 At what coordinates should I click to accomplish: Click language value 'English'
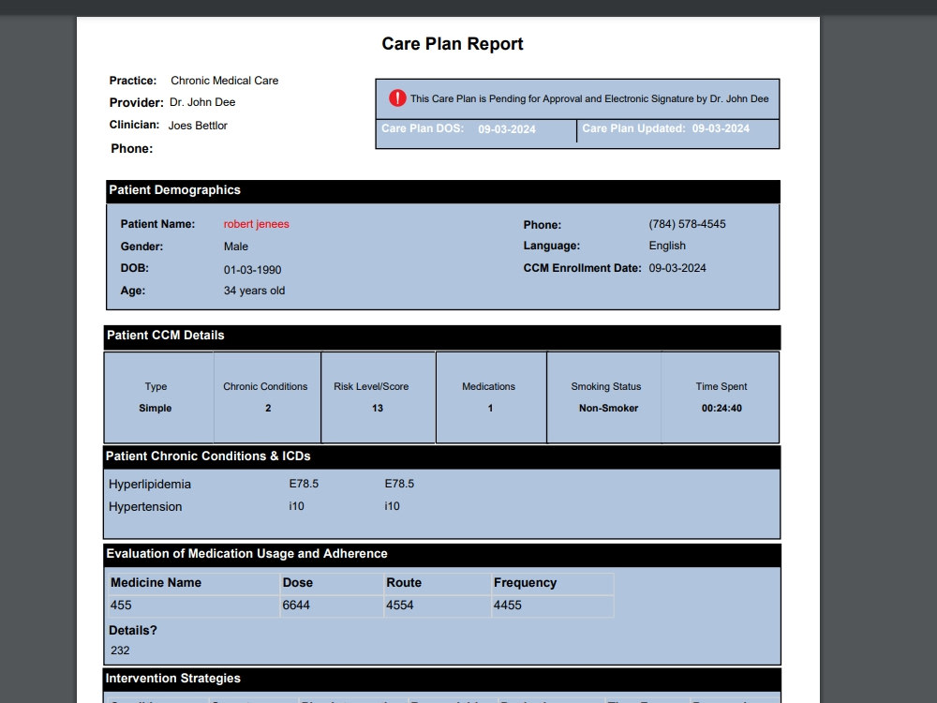coord(667,246)
